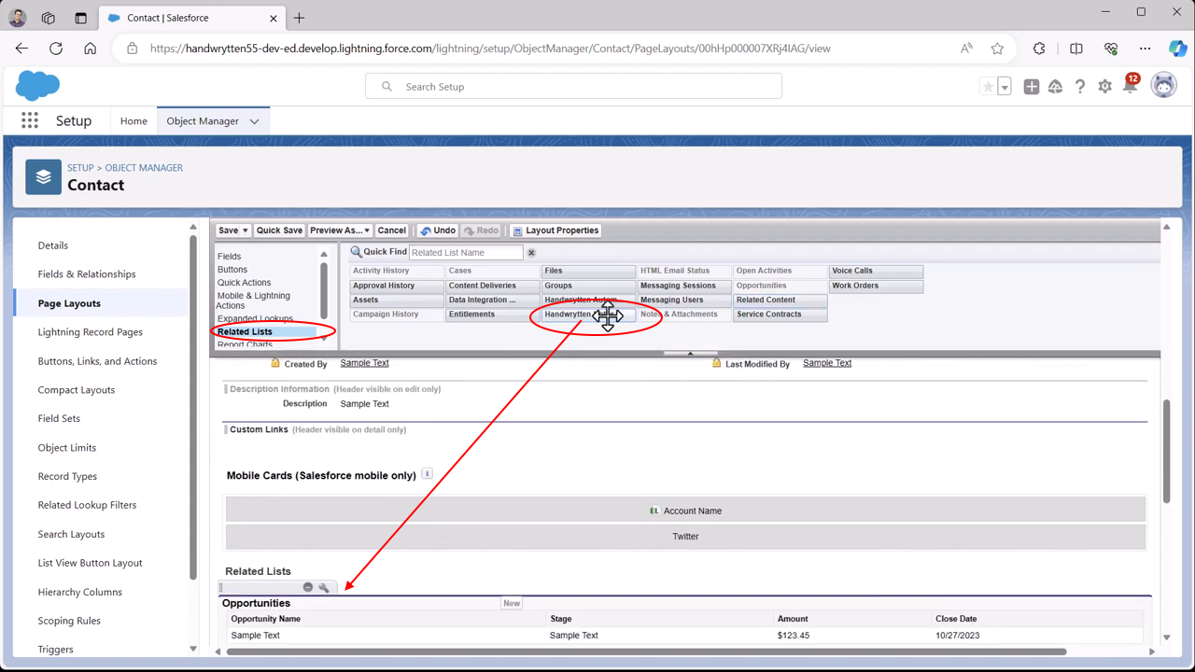Expand the Preview As dropdown
1195x672 pixels.
coord(367,231)
